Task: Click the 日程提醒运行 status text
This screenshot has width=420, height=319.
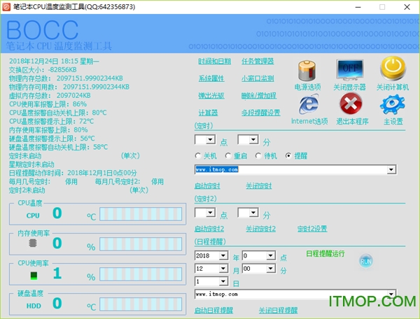Action: pos(325,253)
